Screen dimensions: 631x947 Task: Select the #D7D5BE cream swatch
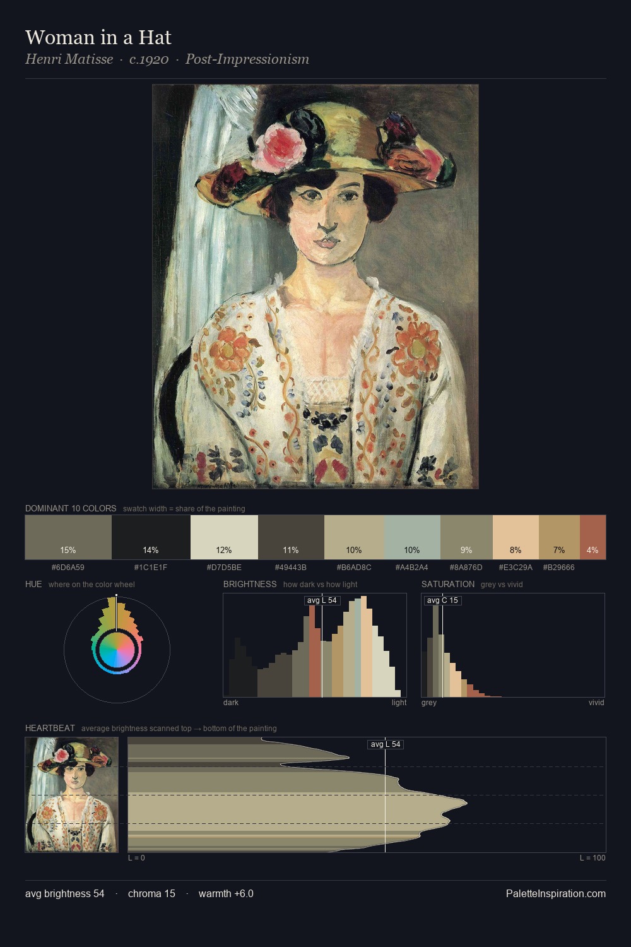tap(224, 537)
